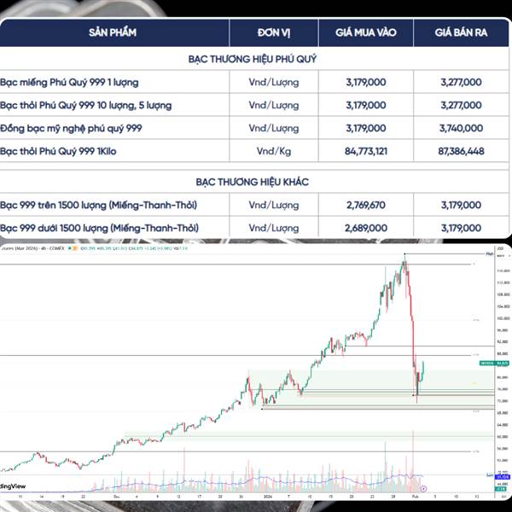Viewport: 512px width, 512px height.
Task: Select the BẠC THƯƠNG HIỆU KHÁC section heading
Action: [252, 182]
